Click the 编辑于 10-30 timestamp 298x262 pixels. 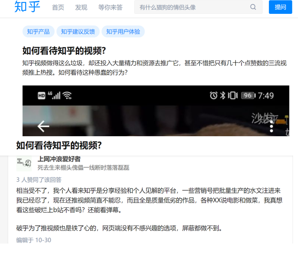(34, 240)
